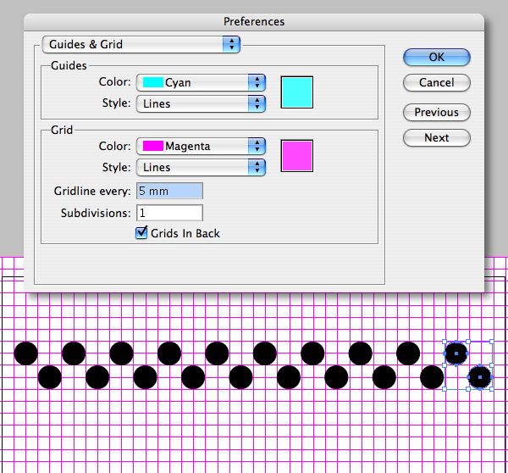Image resolution: width=508 pixels, height=473 pixels.
Task: Click the magenta grid color swatch
Action: [x=297, y=156]
